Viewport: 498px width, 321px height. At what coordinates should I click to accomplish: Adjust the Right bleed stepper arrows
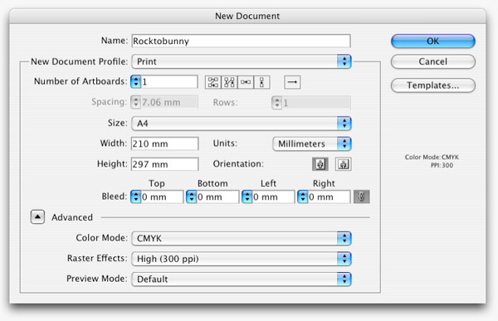(303, 197)
